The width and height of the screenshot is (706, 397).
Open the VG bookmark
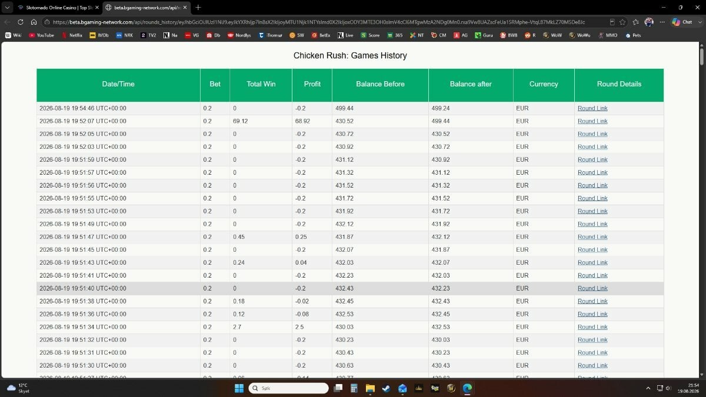click(x=192, y=35)
